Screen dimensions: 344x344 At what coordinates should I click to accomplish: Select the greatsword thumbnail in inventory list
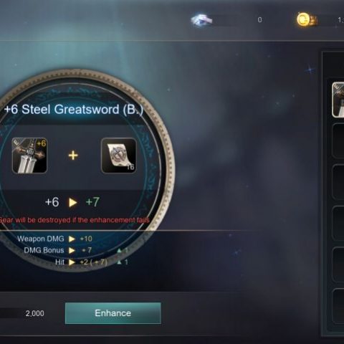pyautogui.click(x=338, y=100)
